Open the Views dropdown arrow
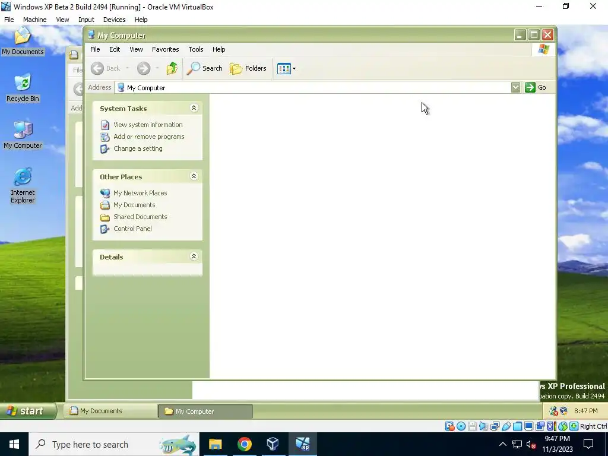Screen dimensions: 608x456 point(294,69)
